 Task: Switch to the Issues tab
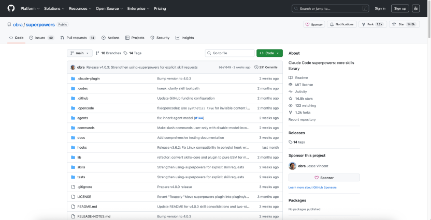pyautogui.click(x=41, y=38)
